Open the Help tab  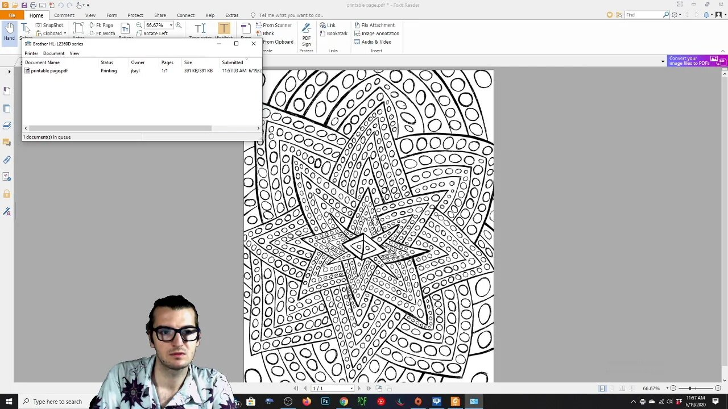click(x=210, y=15)
